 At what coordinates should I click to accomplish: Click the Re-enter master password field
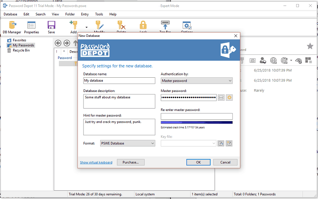pyautogui.click(x=196, y=116)
